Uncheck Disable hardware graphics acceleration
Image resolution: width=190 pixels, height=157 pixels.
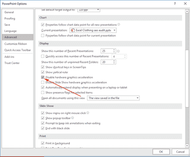pyautogui.click(x=43, y=77)
